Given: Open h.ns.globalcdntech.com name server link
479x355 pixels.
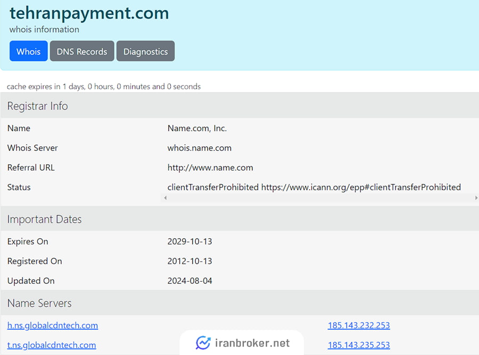Looking at the screenshot, I should [53, 325].
